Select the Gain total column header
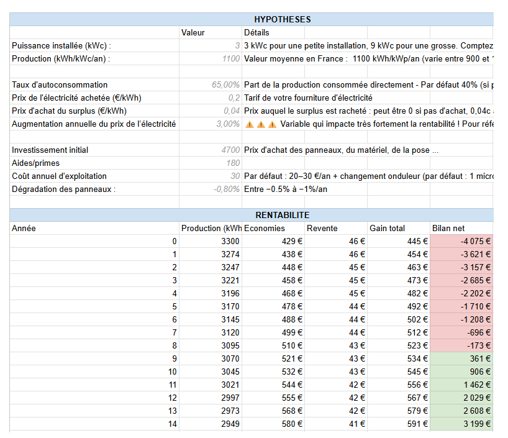This screenshot has width=508, height=438. [x=398, y=228]
